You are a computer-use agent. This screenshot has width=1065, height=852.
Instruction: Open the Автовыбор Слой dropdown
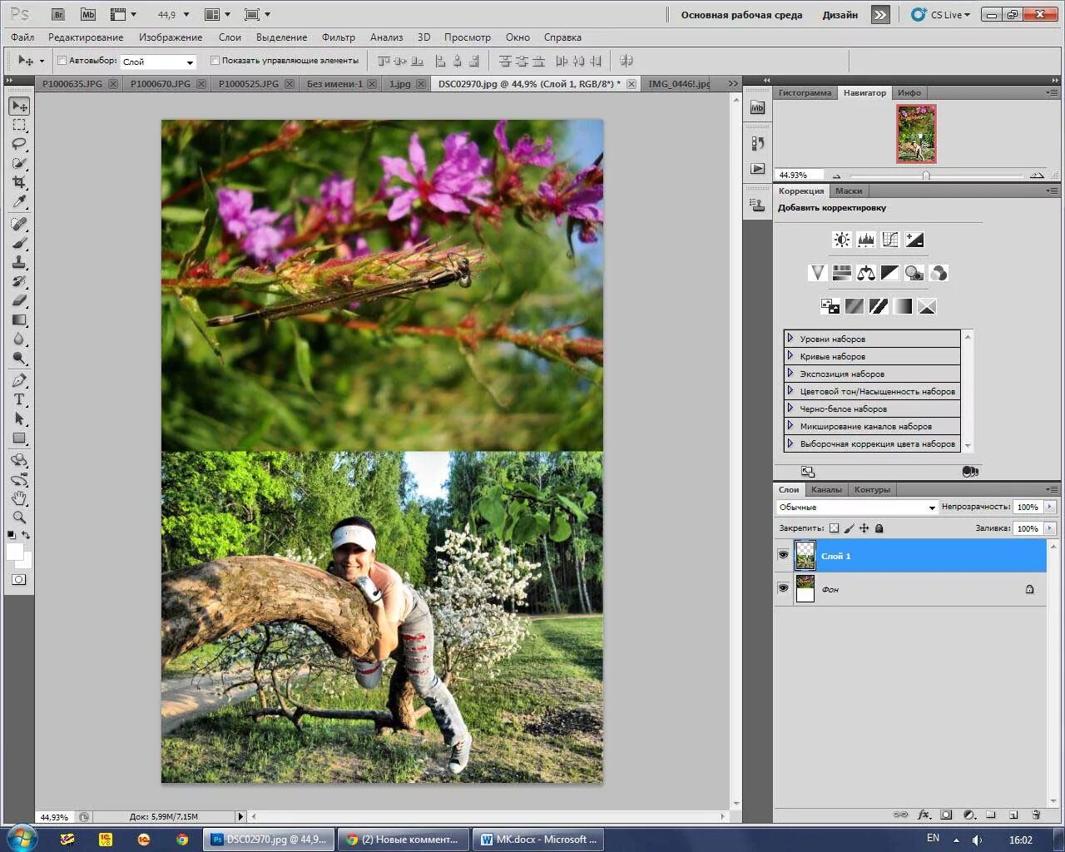pos(158,62)
